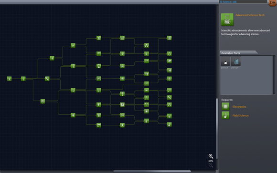Viewport: 277px width, 173px height.
Task: Select the first owned part thumbnail
Action: [x=225, y=61]
